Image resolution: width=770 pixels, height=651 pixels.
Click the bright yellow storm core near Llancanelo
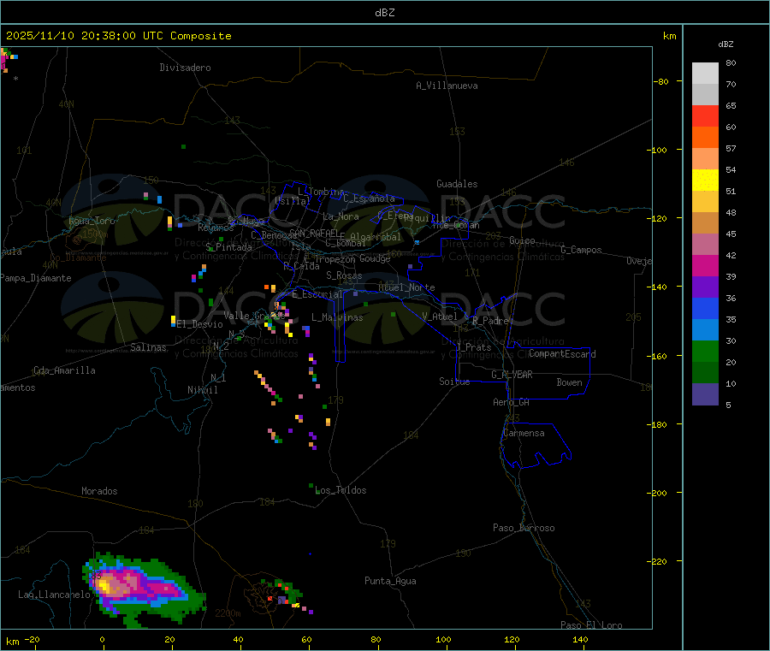[x=104, y=585]
